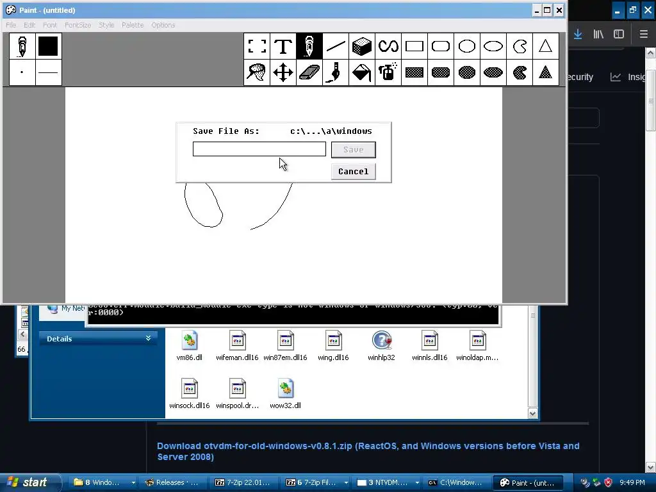Click Explorer window scrollbar down arrow

(532, 413)
